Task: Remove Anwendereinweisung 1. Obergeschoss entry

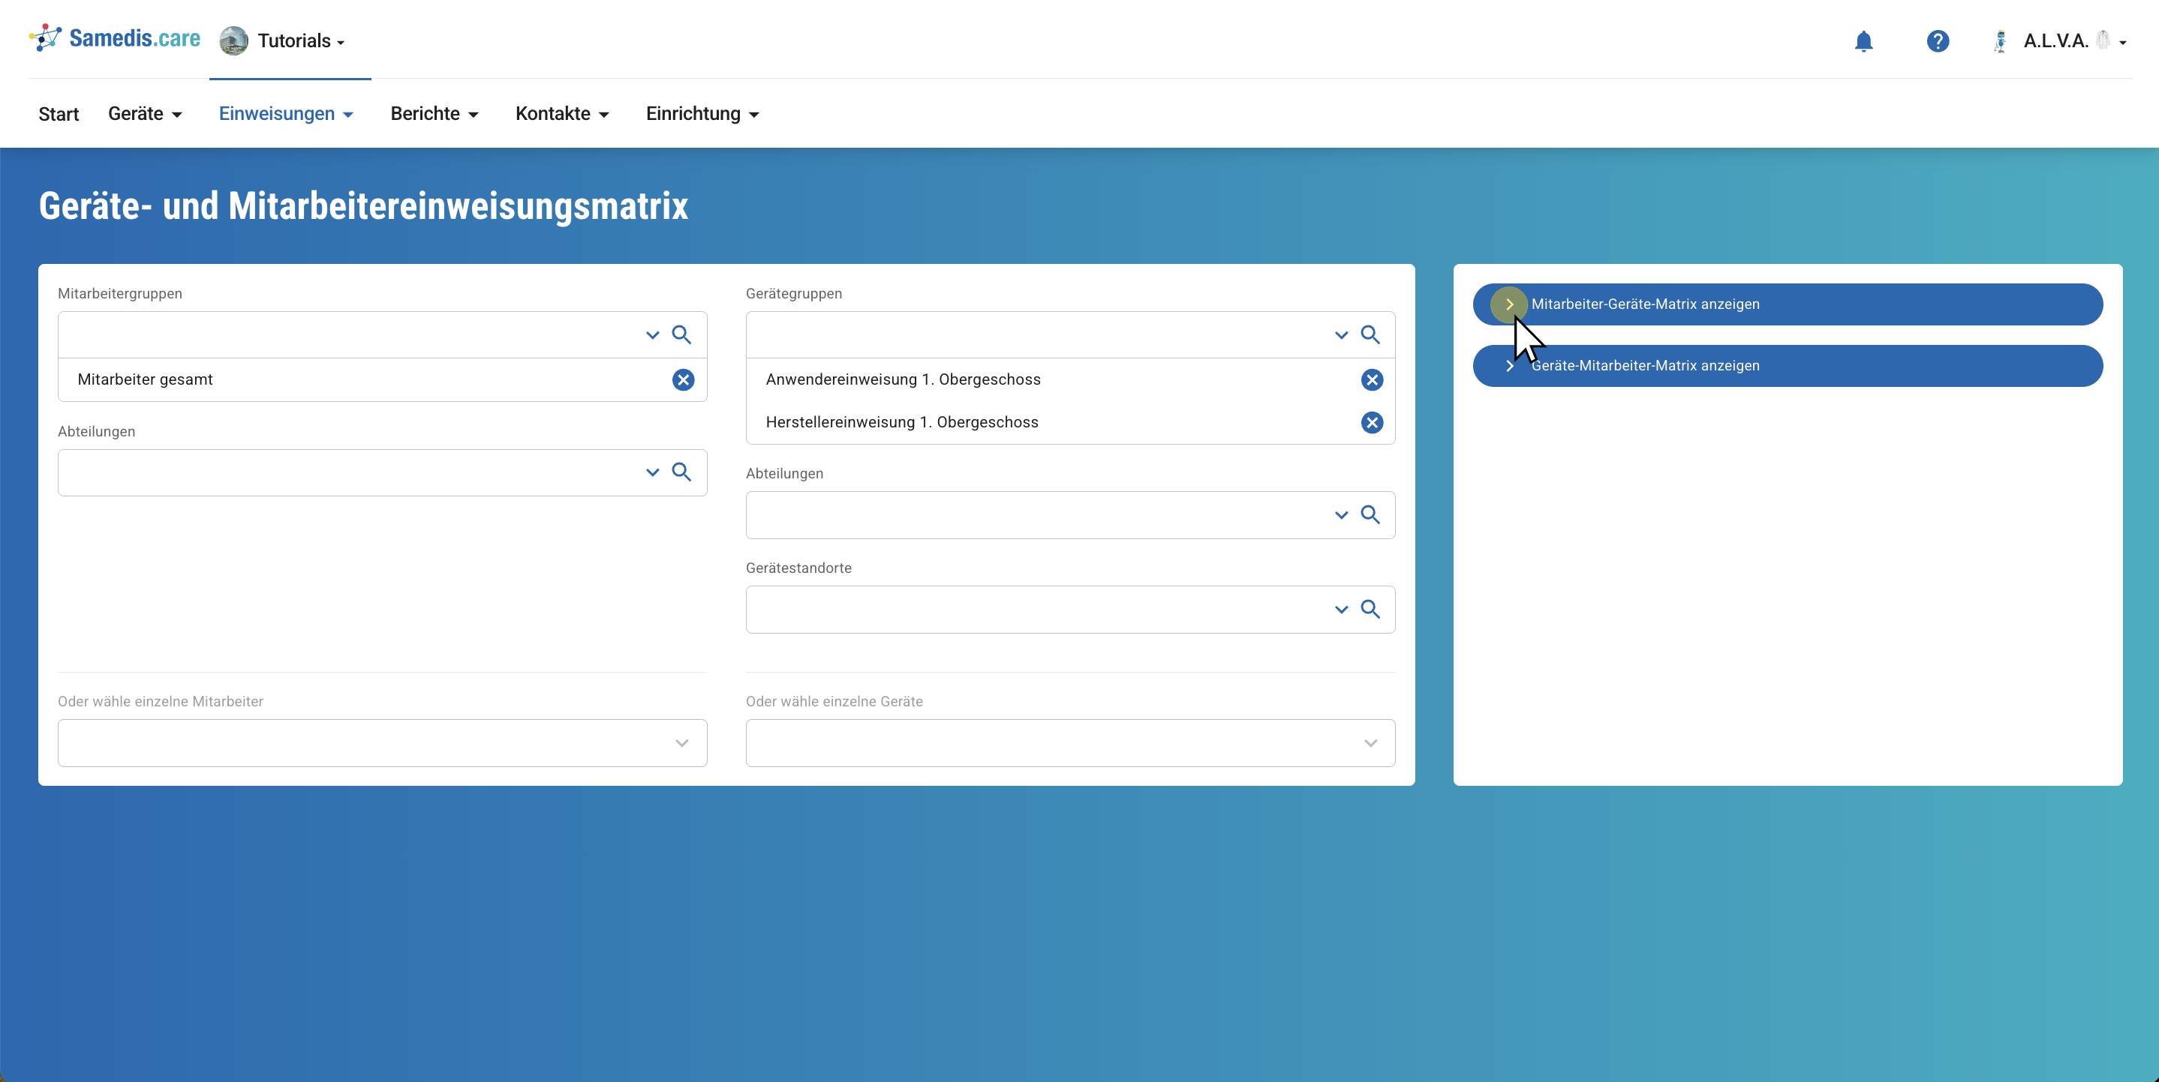Action: tap(1372, 379)
